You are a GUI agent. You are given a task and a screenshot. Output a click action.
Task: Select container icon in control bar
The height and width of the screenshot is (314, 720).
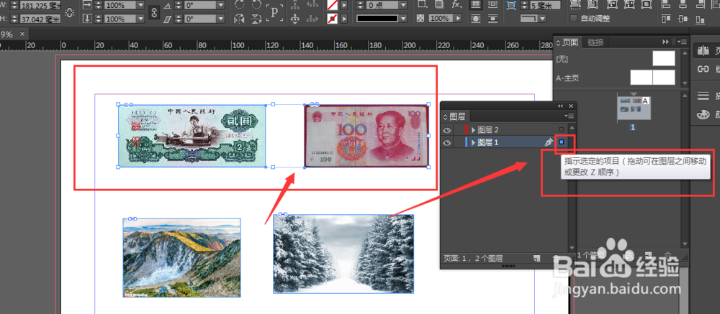296,4
